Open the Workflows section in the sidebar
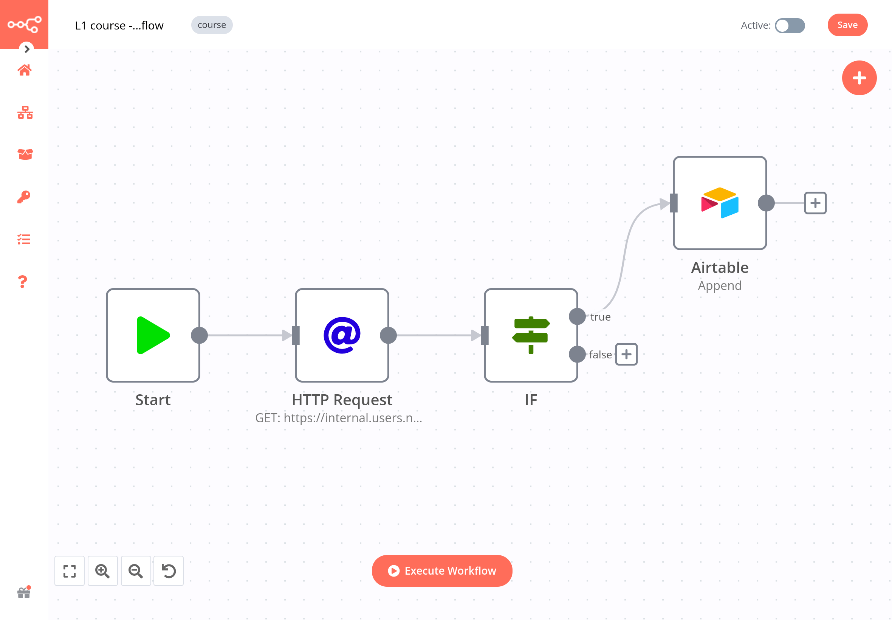892x620 pixels. (x=24, y=113)
